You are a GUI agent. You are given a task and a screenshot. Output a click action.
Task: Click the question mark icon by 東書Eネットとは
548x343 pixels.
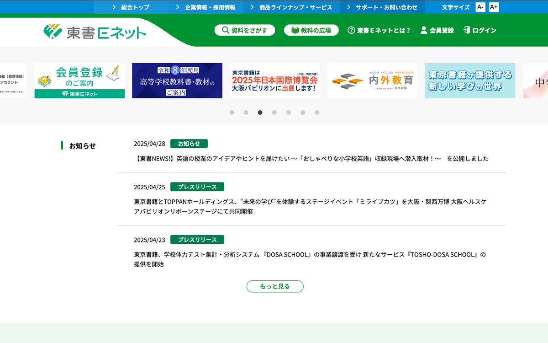[x=351, y=30]
